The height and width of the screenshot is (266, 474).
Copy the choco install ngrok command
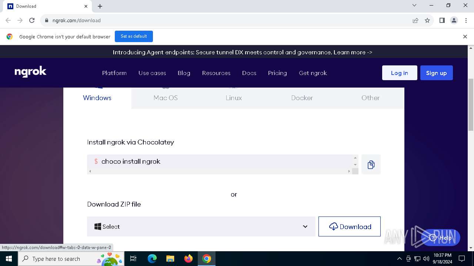coord(371,164)
